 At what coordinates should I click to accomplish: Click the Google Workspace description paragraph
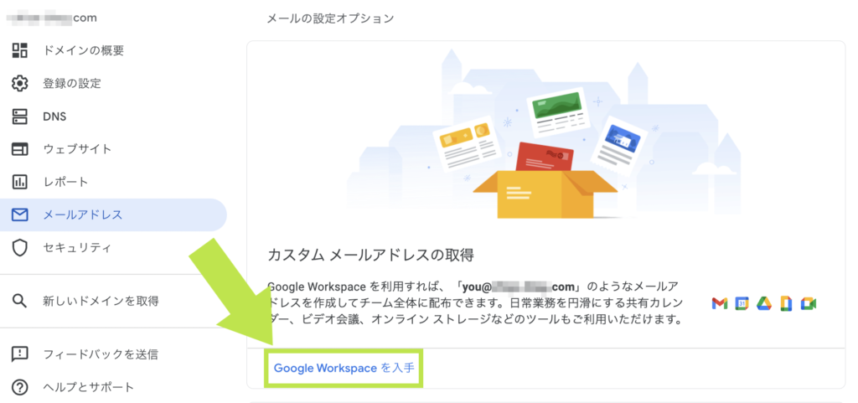click(476, 303)
